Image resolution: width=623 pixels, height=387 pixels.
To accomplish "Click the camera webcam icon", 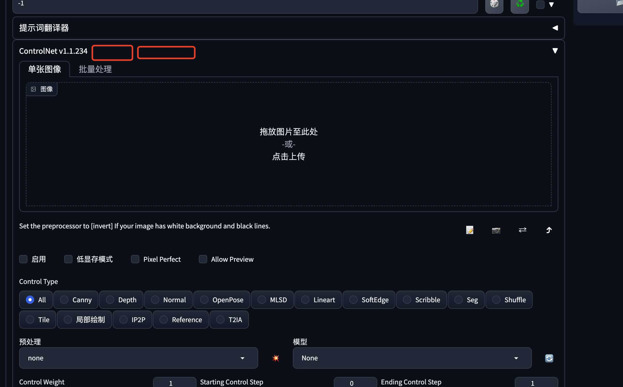I will pyautogui.click(x=496, y=230).
